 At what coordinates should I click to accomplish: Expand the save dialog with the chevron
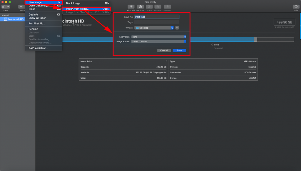tap(178, 28)
